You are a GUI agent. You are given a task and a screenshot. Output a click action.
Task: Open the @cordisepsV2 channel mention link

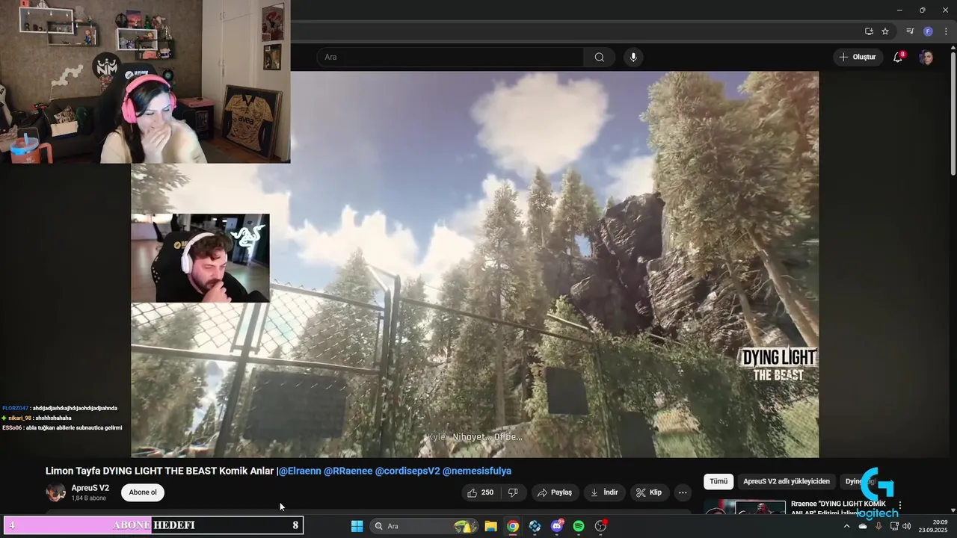(x=407, y=471)
